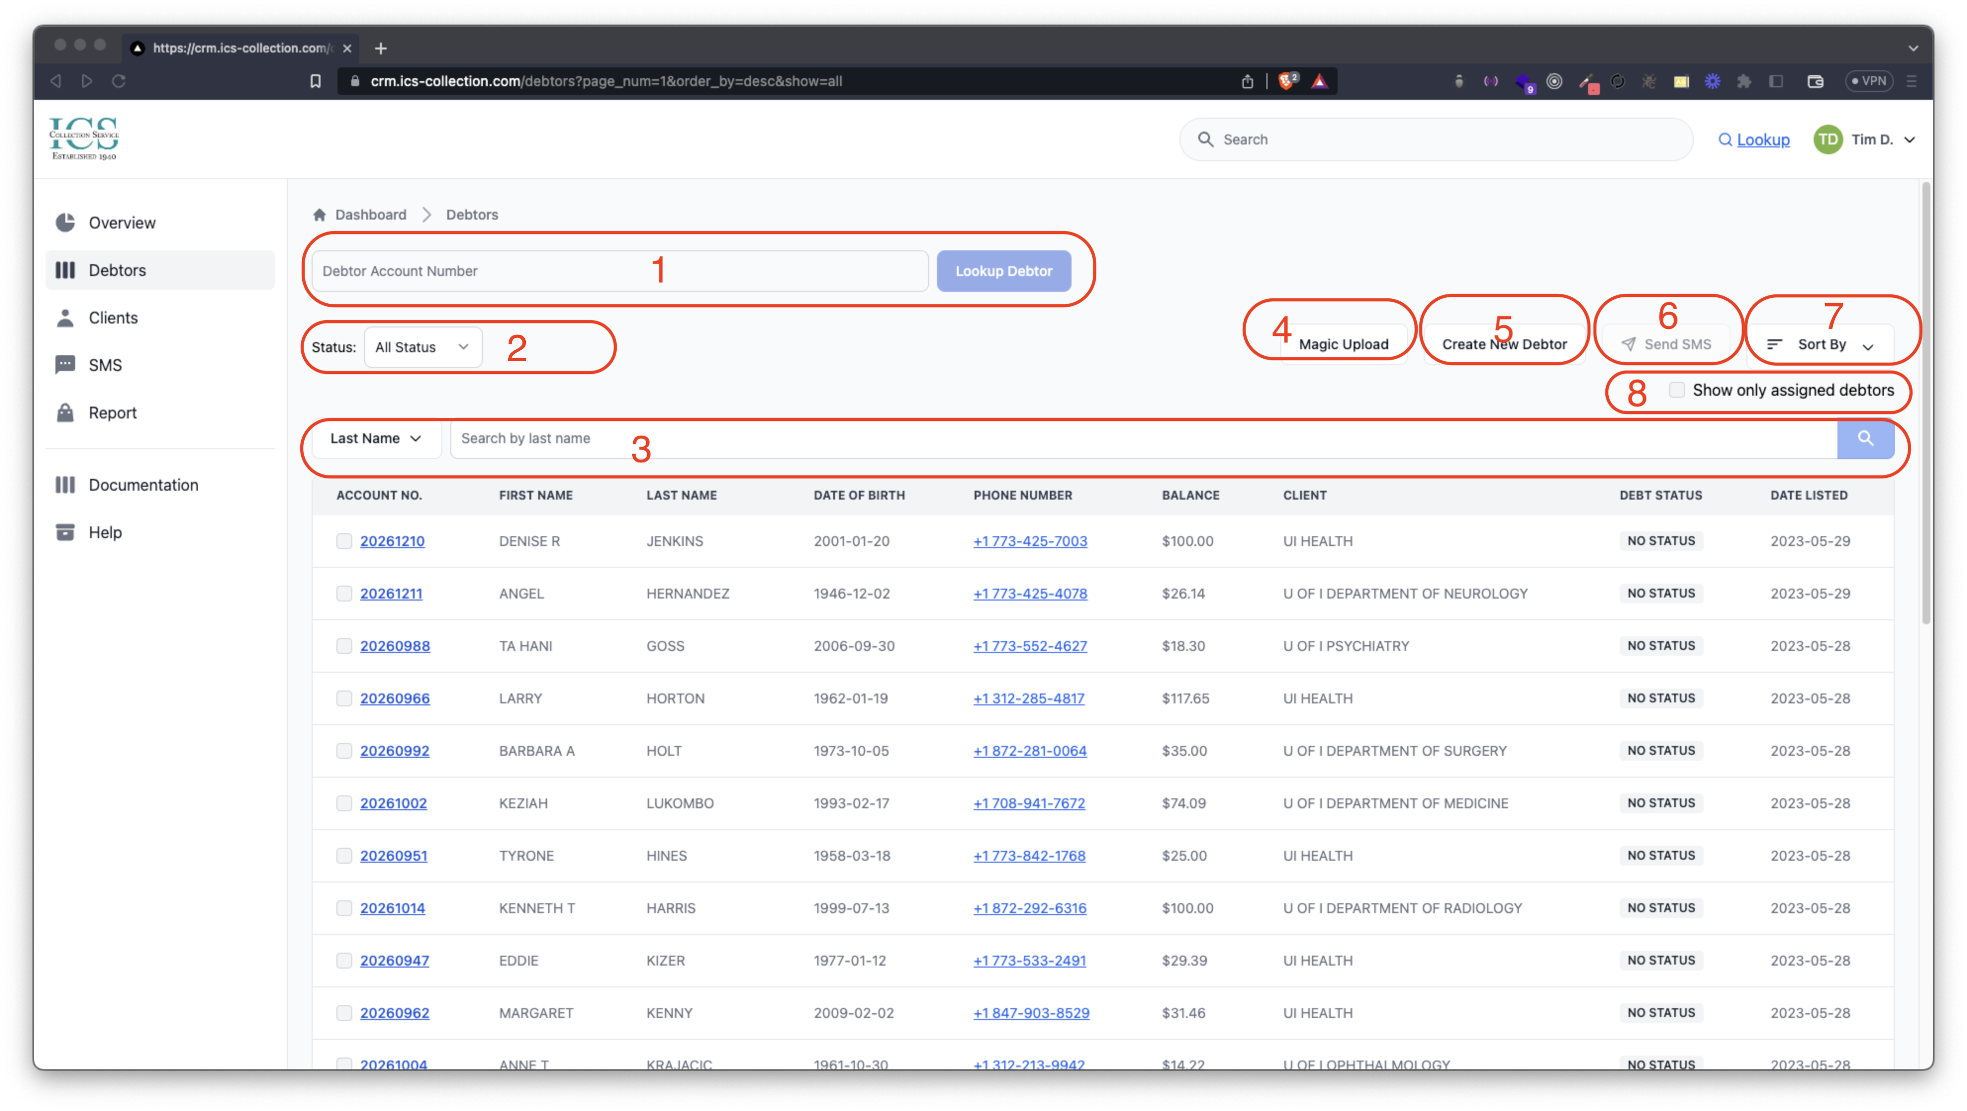Expand the Last Name search filter dropdown

click(x=375, y=438)
